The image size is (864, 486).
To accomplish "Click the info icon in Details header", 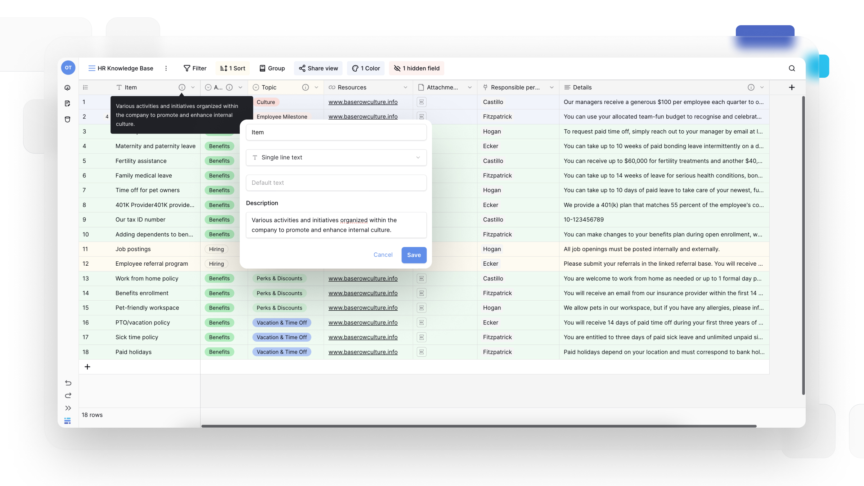I will tap(751, 87).
